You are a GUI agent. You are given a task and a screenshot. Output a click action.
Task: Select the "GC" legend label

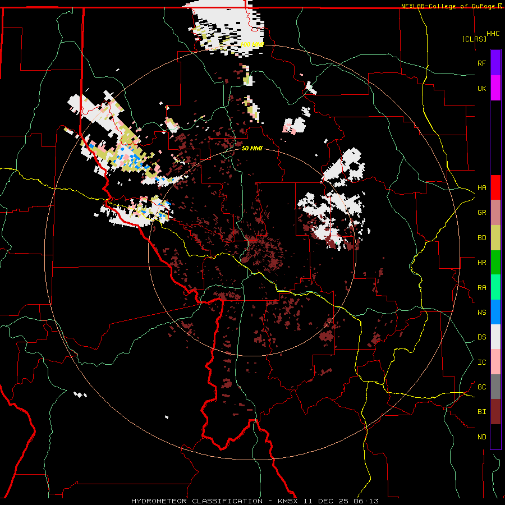pos(481,387)
